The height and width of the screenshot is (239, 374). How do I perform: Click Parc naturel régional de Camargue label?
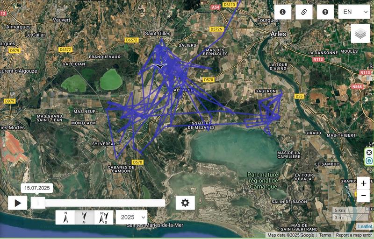pyautogui.click(x=263, y=181)
